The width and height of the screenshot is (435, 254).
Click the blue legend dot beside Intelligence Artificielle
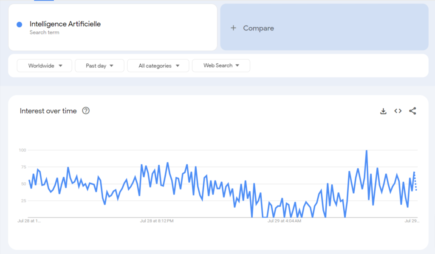click(19, 24)
